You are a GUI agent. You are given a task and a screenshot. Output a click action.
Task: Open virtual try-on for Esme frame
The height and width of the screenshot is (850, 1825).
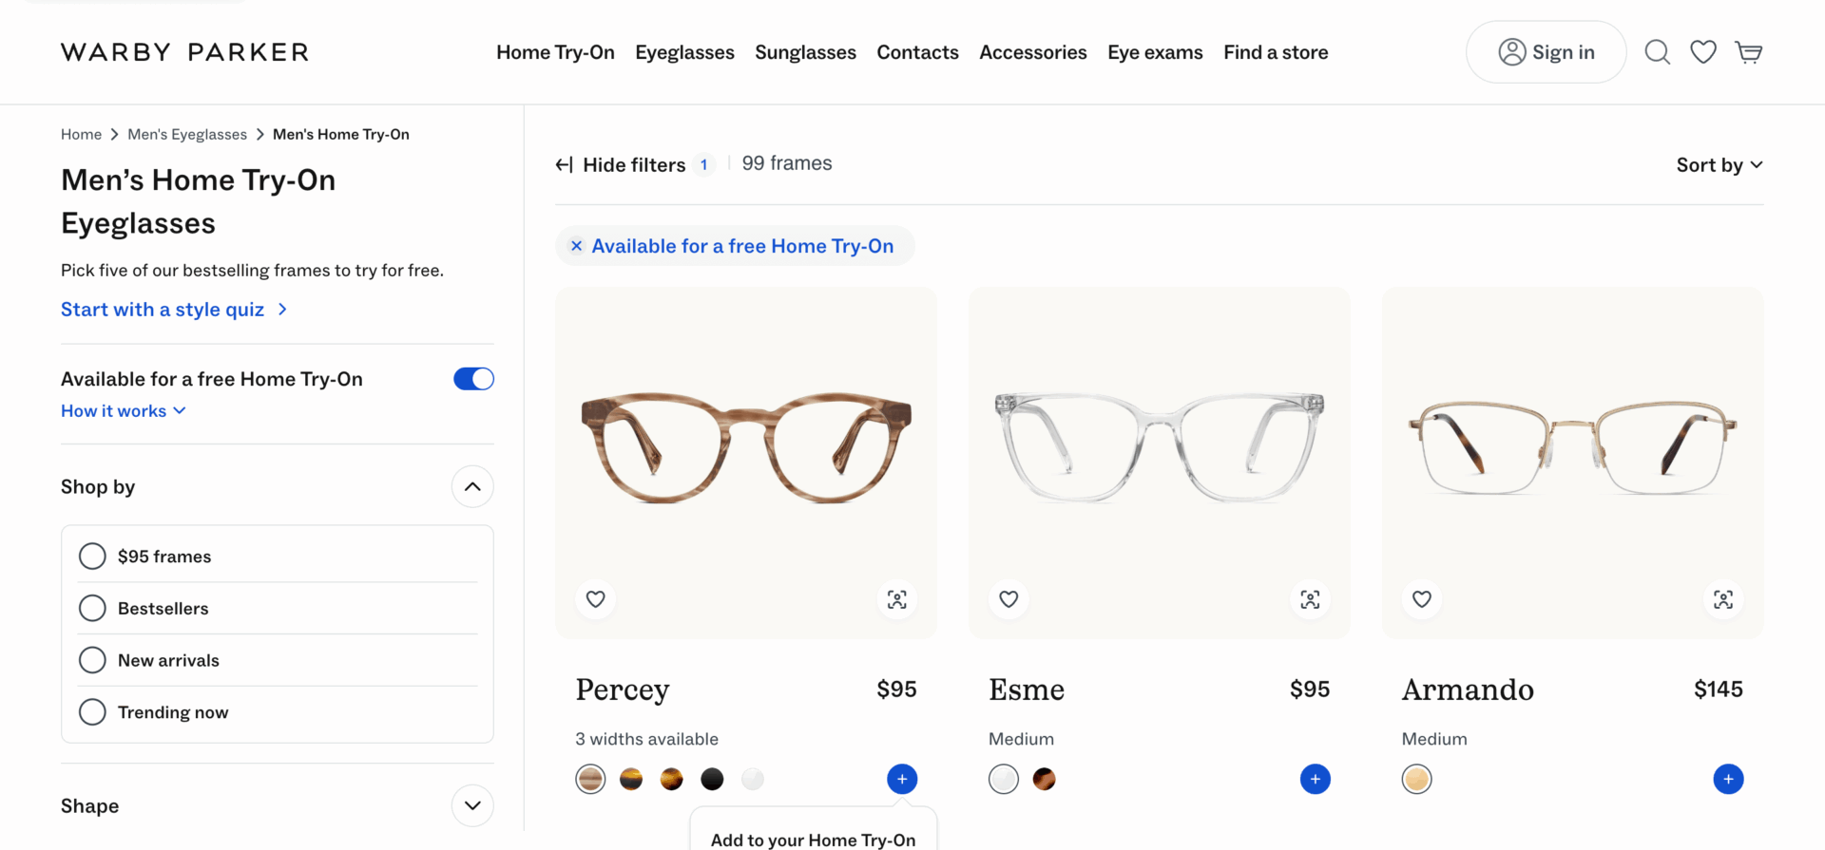tap(1311, 599)
